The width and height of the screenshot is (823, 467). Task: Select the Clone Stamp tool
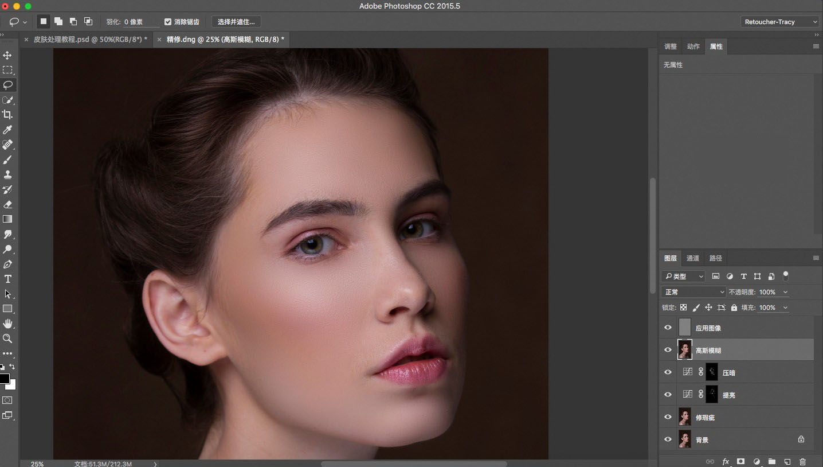pos(7,174)
